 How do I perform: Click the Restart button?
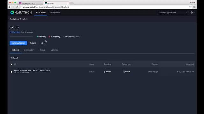coord(33,43)
